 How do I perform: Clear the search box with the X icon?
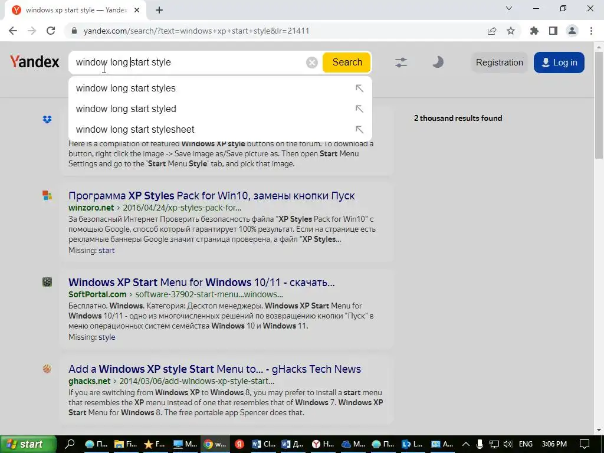pyautogui.click(x=311, y=63)
